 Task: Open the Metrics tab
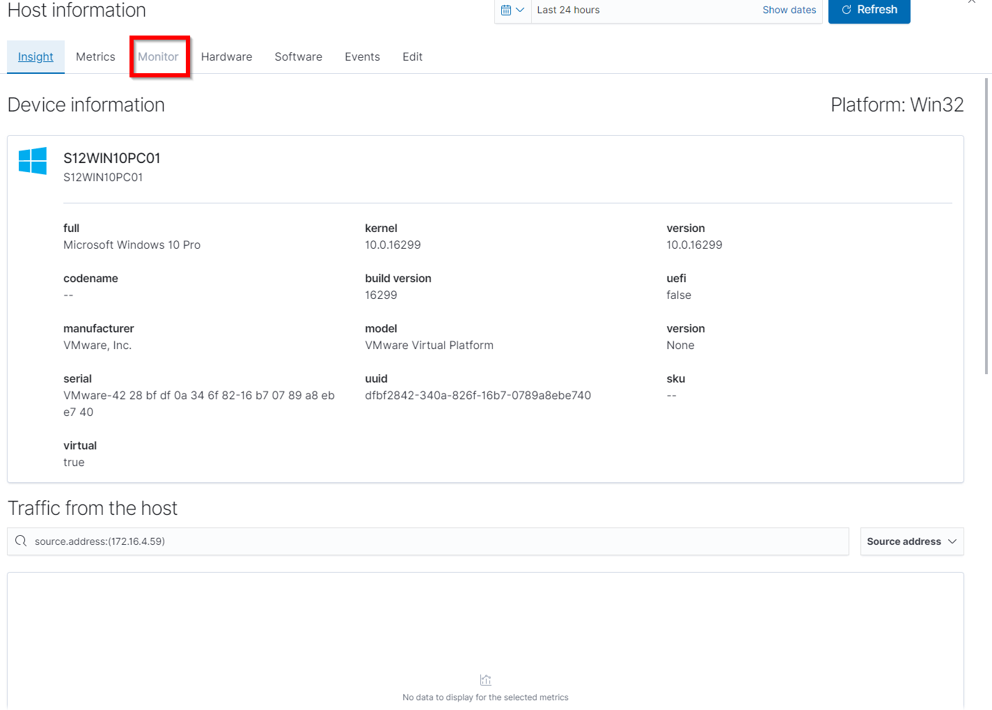click(x=95, y=56)
